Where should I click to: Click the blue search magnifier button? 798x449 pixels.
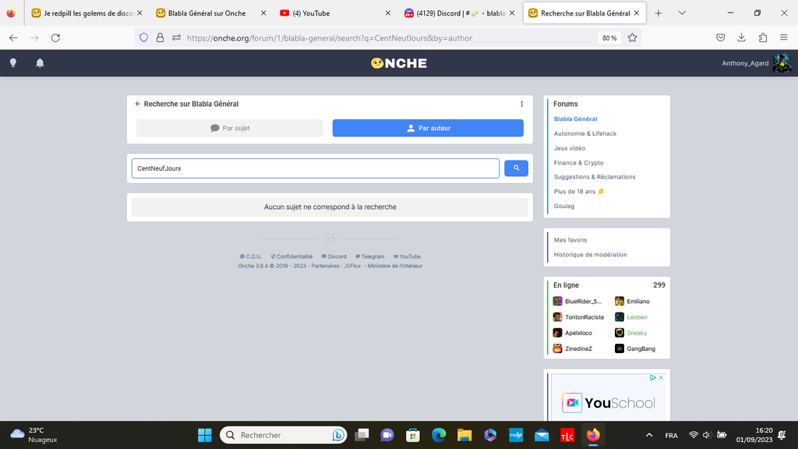pos(516,168)
